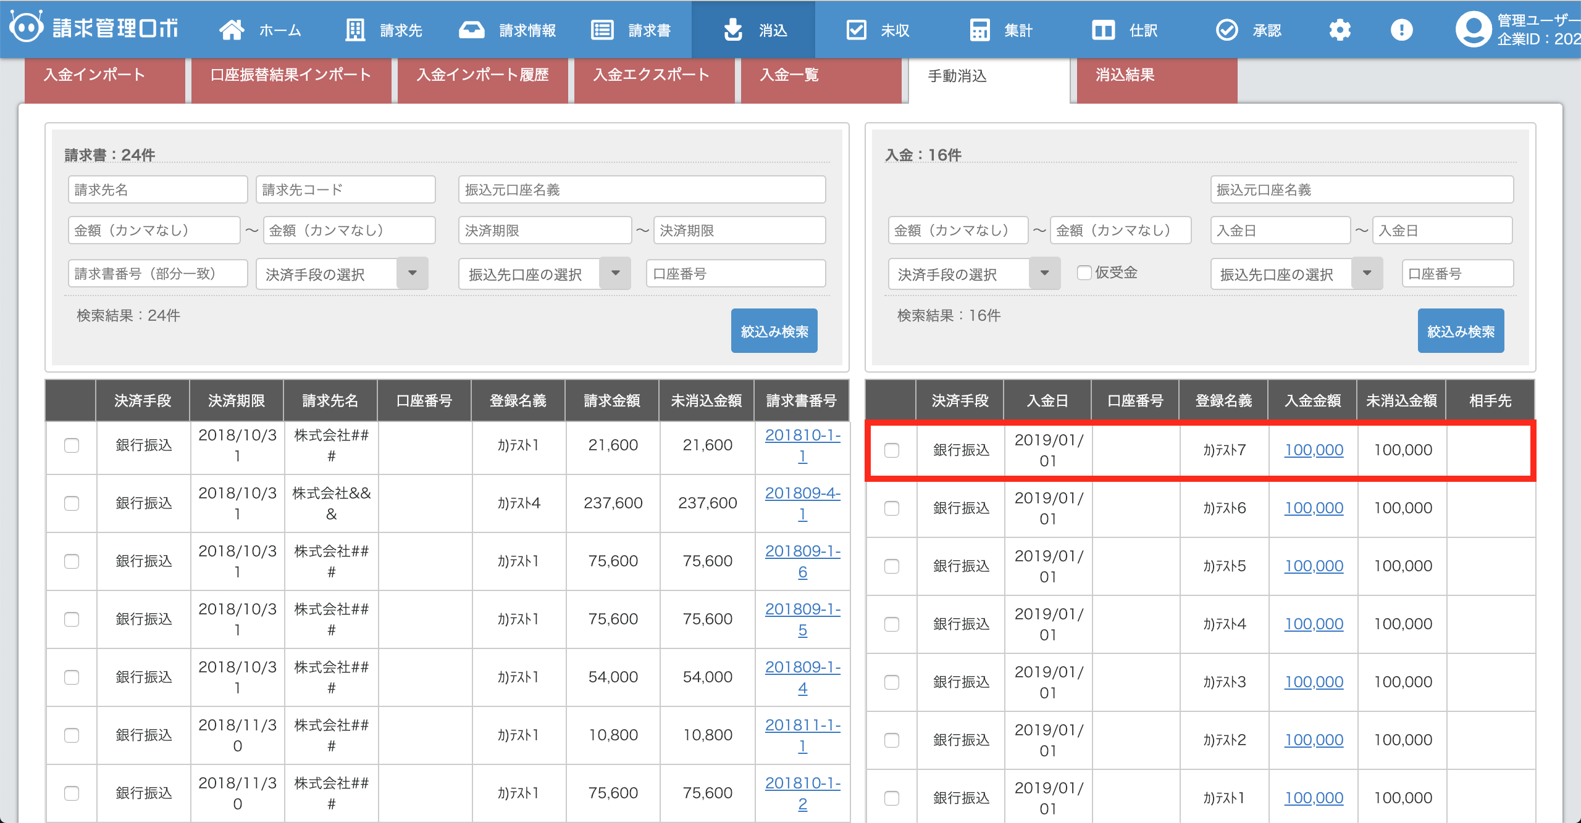Screen dimensions: 1581x823
Task: Click the 請求書 list icon
Action: pyautogui.click(x=602, y=30)
